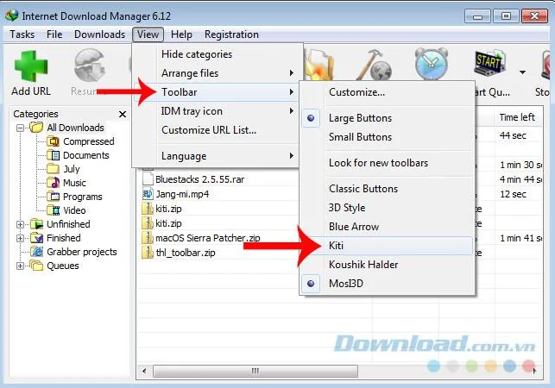The width and height of the screenshot is (555, 388).
Task: Click the scrollbar right arrow
Action: pos(534,371)
